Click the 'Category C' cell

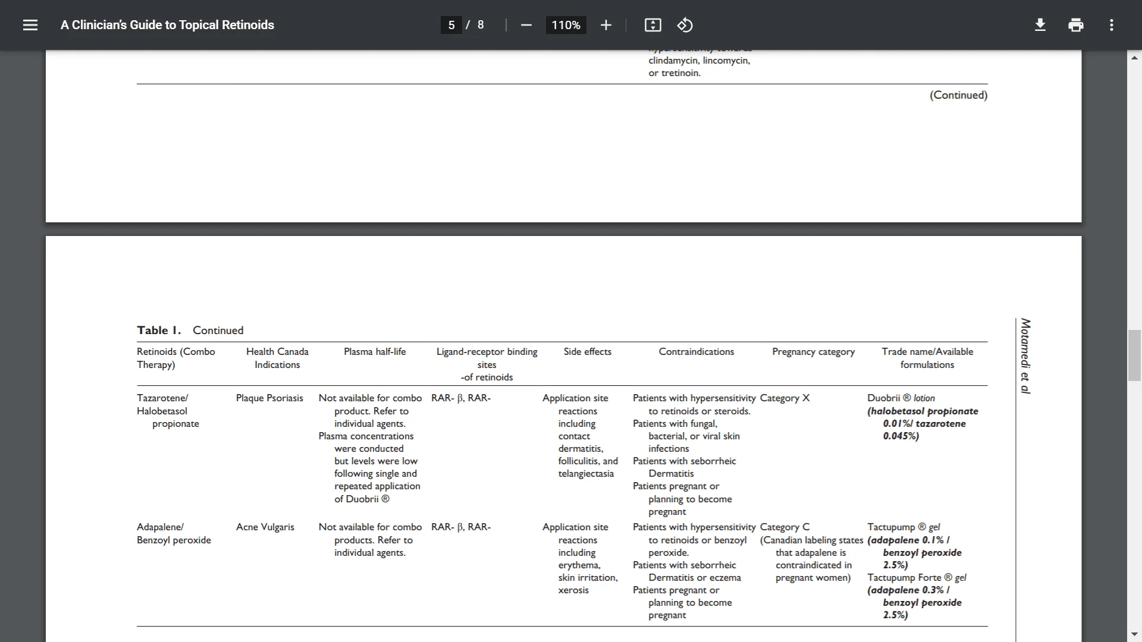pyautogui.click(x=785, y=527)
